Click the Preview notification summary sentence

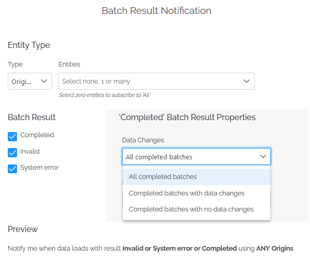[151, 249]
